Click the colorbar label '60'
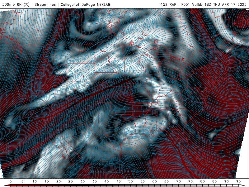Viewport: 249px width, 187px height. coord(154,181)
